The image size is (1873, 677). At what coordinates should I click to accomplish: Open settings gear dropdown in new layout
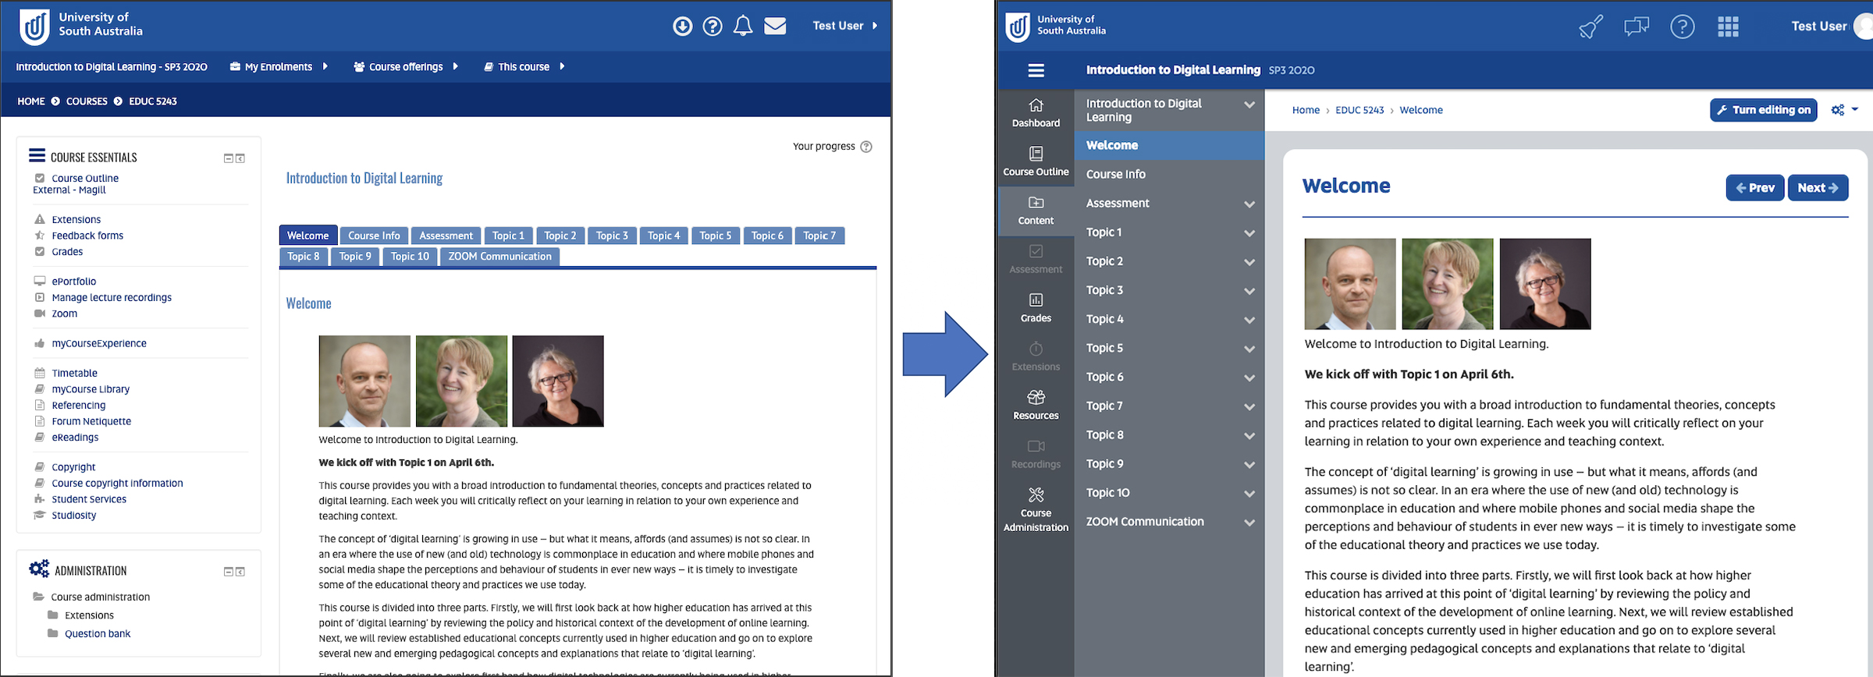point(1844,110)
